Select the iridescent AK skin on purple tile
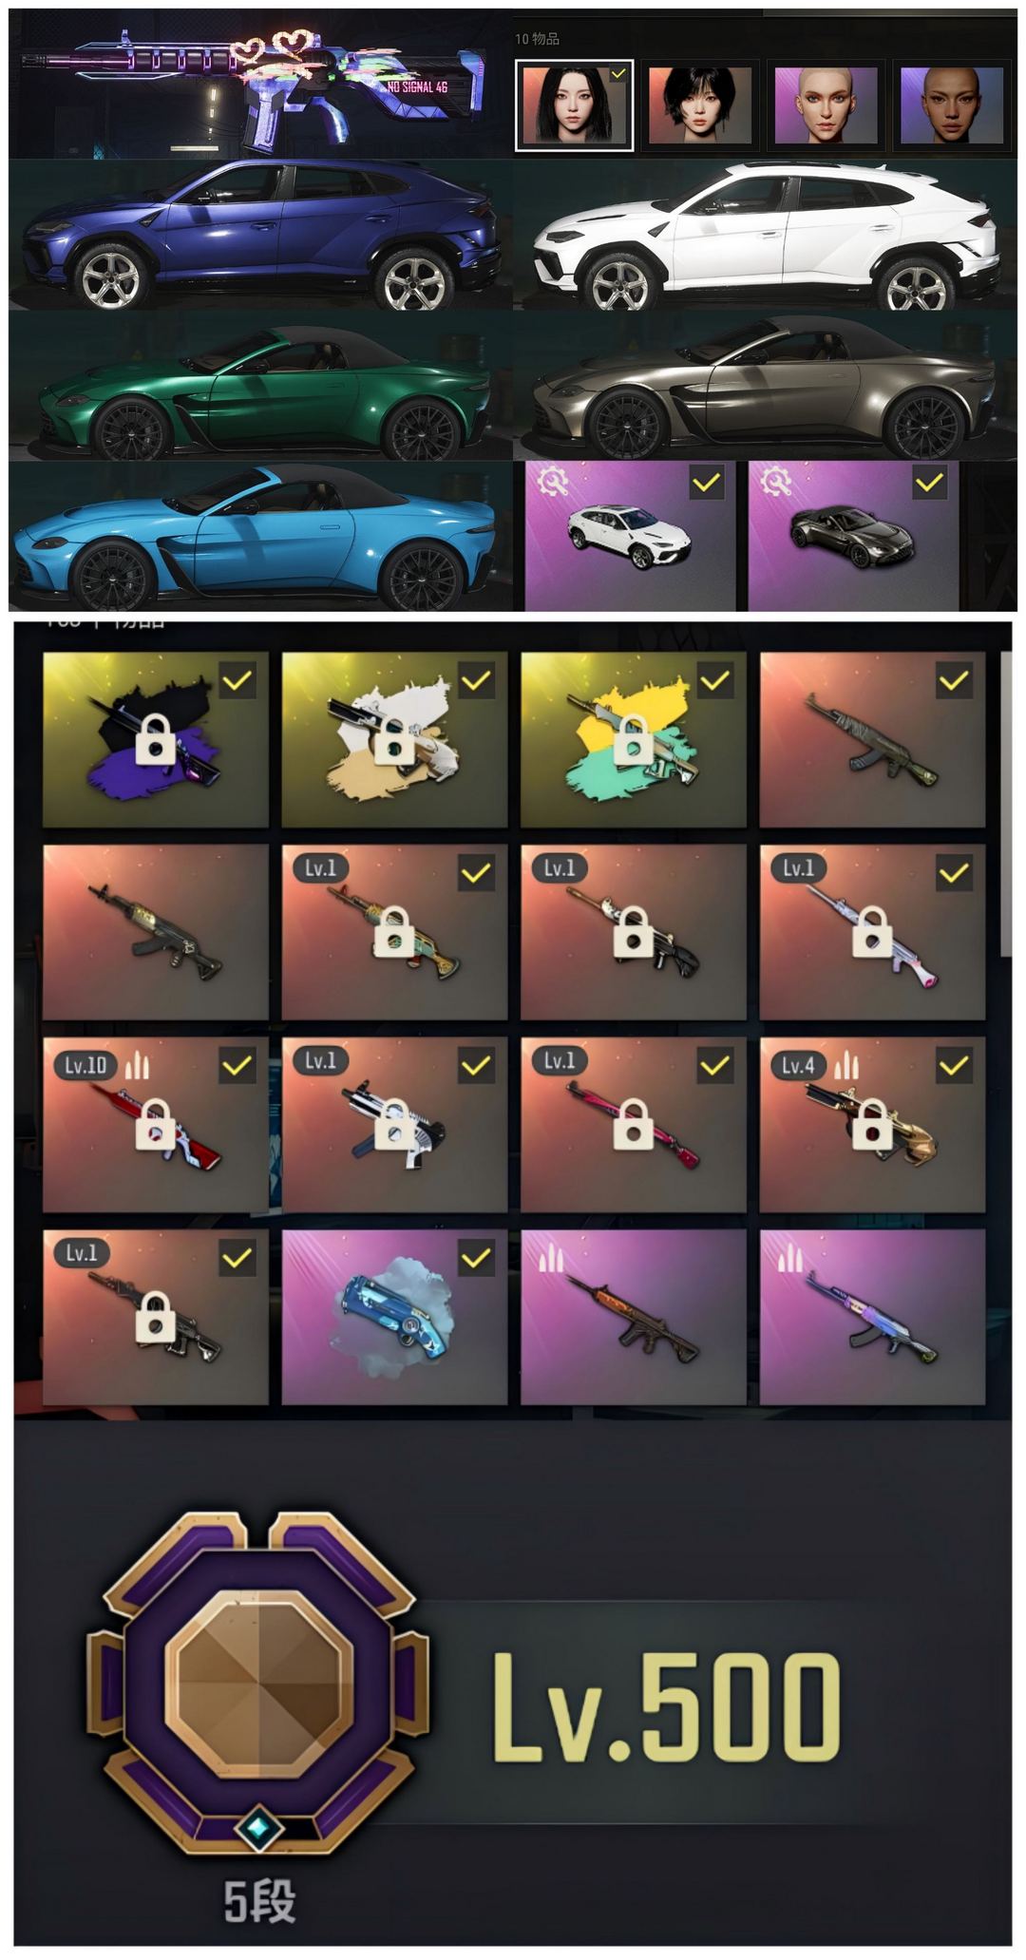Image resolution: width=1026 pixels, height=1960 pixels. (872, 1317)
